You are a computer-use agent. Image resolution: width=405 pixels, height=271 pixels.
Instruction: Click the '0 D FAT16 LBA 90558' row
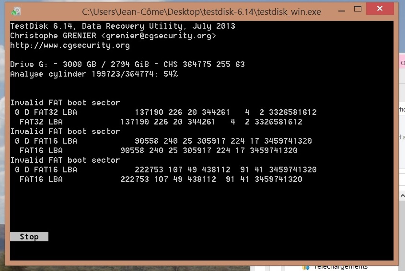163,141
